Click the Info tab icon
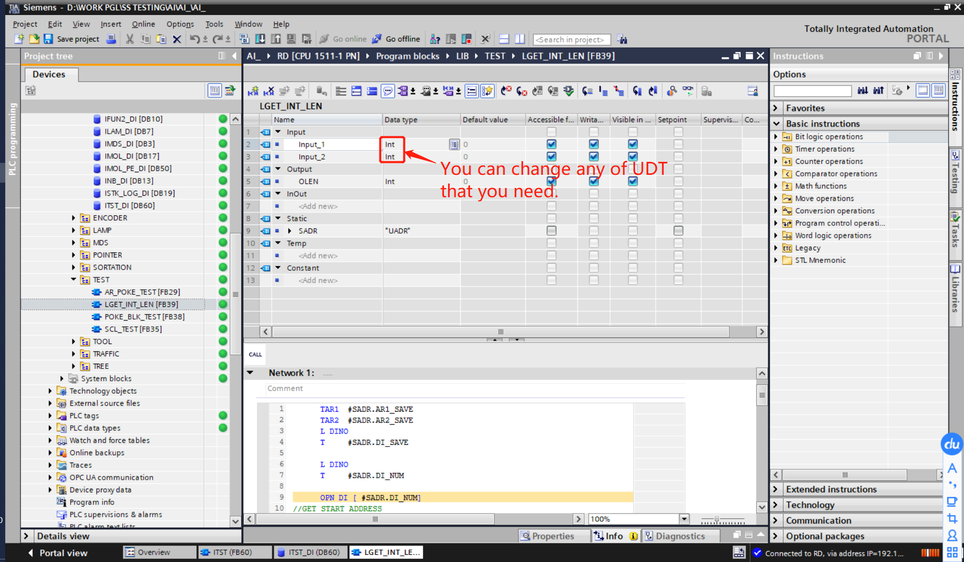Screen dimensions: 964x562 (x=599, y=536)
